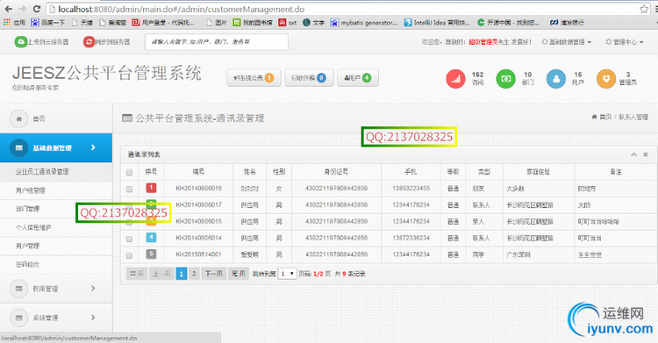Bookmark this page with the star icon
This screenshot has width=658, height=343.
644,9
